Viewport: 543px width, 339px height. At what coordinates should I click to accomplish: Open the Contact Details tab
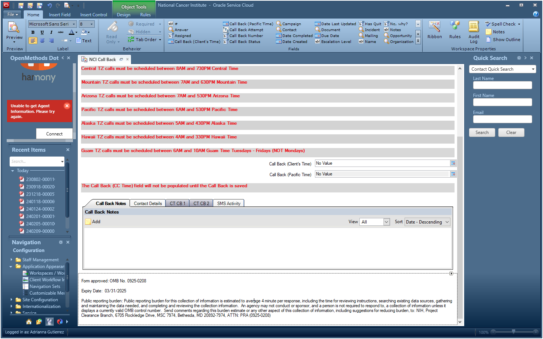point(148,204)
